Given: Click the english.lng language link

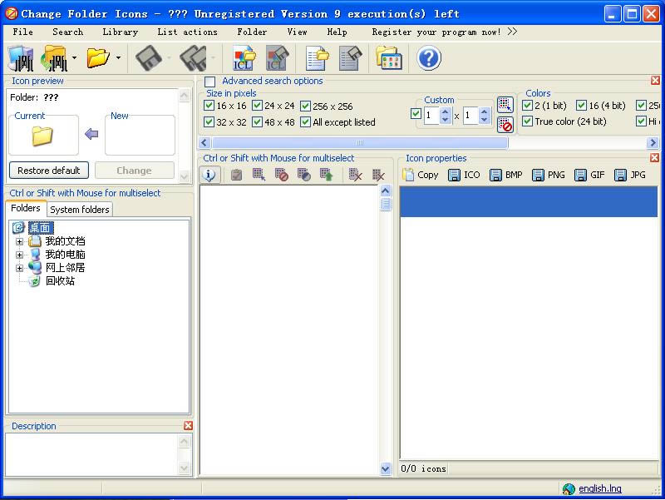Looking at the screenshot, I should click(599, 488).
